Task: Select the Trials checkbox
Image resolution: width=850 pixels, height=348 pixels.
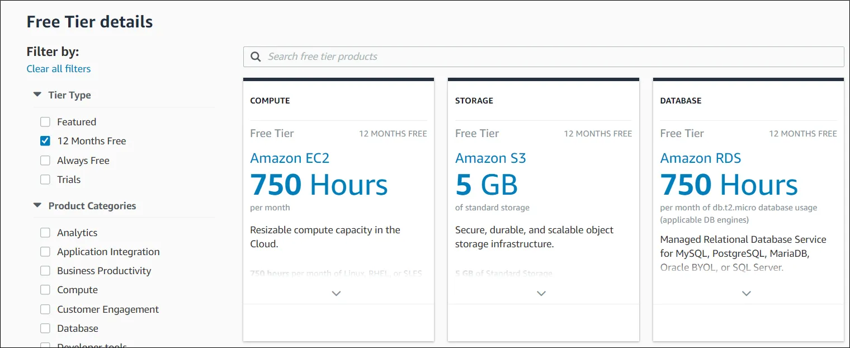Action: 45,180
